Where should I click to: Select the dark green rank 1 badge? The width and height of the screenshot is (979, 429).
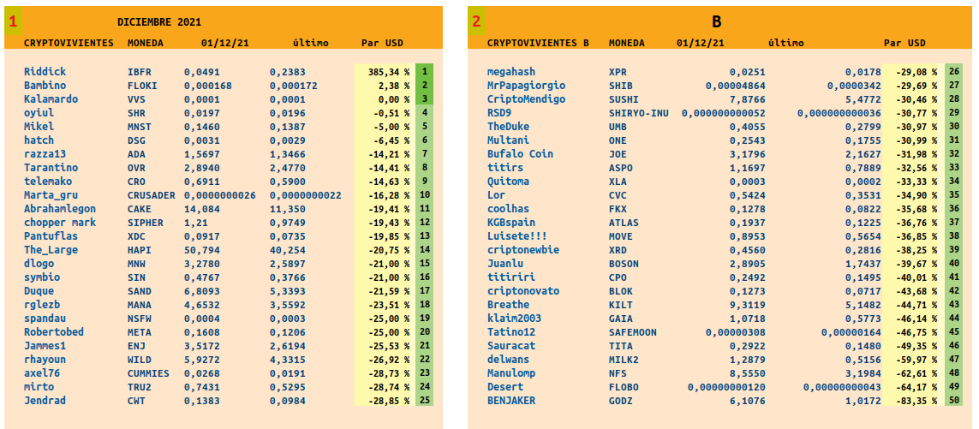click(x=424, y=72)
